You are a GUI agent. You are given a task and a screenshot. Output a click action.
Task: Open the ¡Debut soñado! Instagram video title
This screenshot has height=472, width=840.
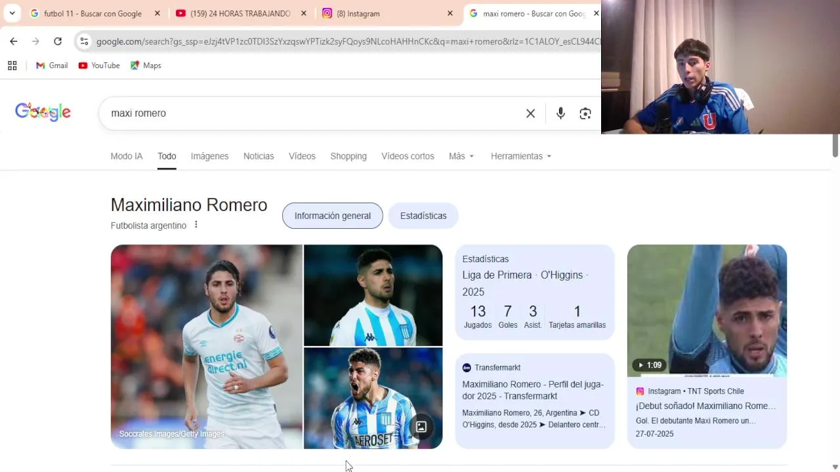click(x=705, y=406)
